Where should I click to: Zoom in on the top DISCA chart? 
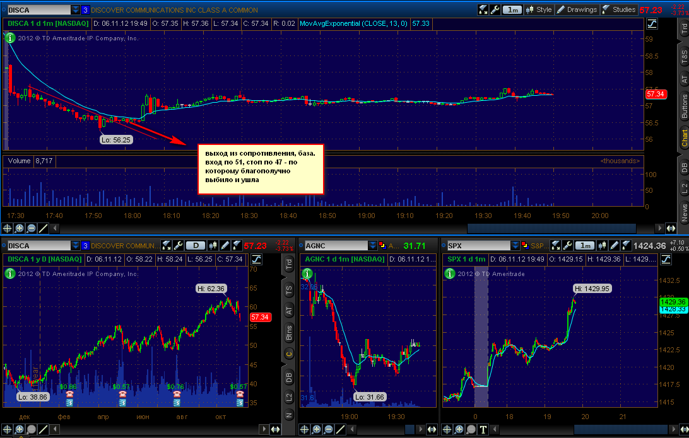[20, 228]
